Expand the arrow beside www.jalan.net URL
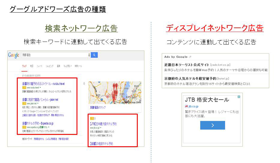This screenshot has width=280, height=163. [x=38, y=103]
